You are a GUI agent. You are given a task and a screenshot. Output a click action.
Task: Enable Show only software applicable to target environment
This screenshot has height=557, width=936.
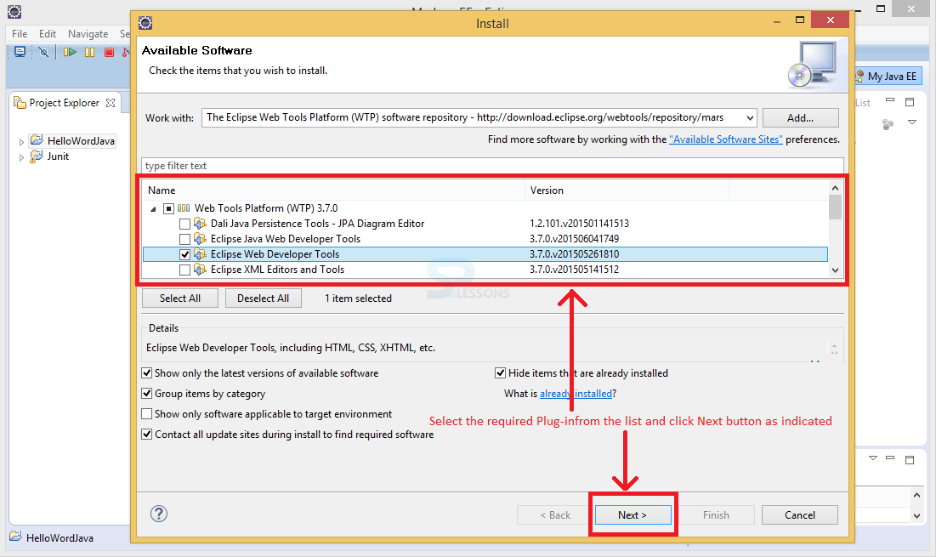[147, 414]
